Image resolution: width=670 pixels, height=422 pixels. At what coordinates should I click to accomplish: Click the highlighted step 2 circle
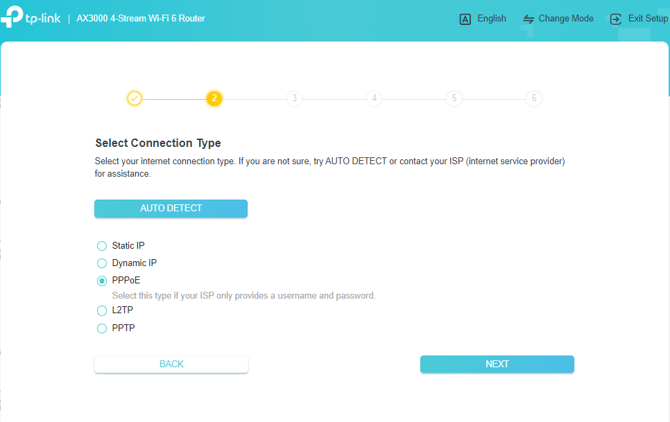(214, 98)
